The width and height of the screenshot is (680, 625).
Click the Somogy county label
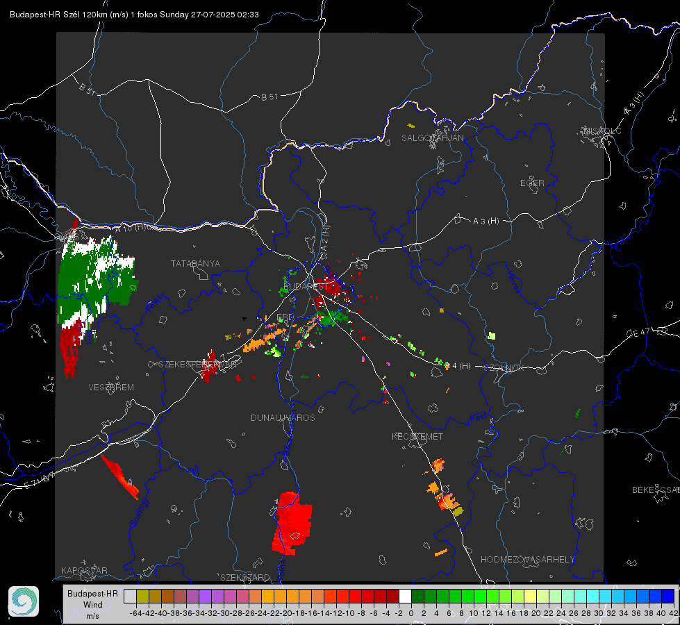(x=140, y=512)
